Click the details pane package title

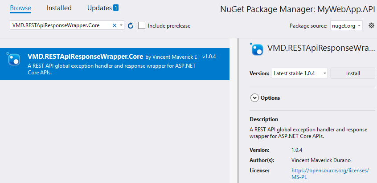321,48
